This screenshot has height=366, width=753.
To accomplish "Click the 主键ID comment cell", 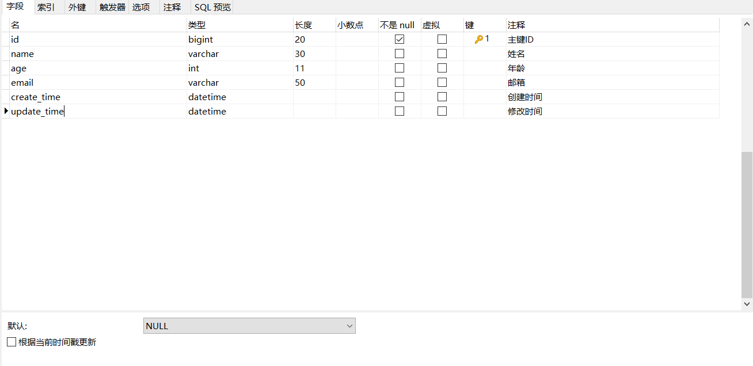I will (613, 39).
